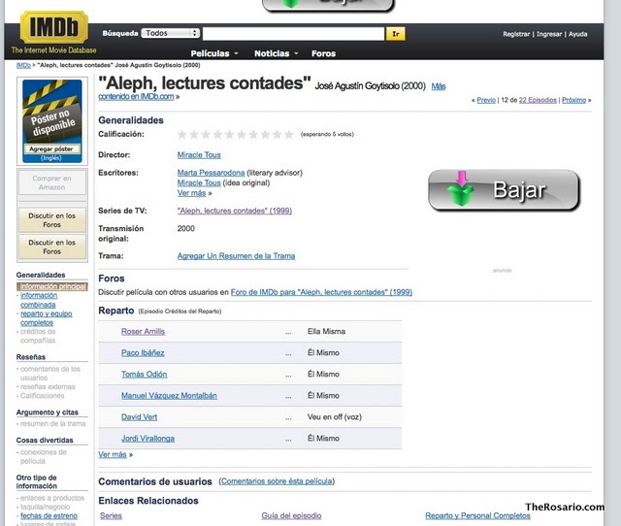Click 'Ver más' under Escritores
621x526 pixels.
[x=191, y=193]
